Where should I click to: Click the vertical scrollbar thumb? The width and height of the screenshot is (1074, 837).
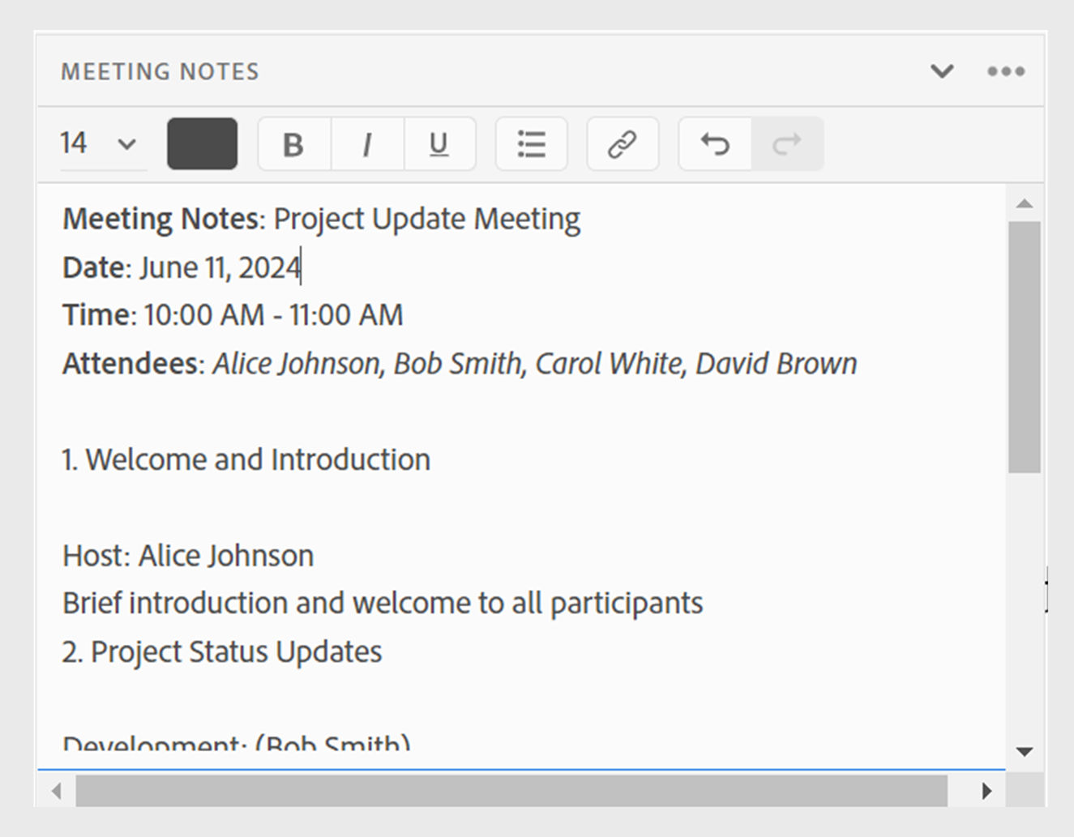(1025, 347)
